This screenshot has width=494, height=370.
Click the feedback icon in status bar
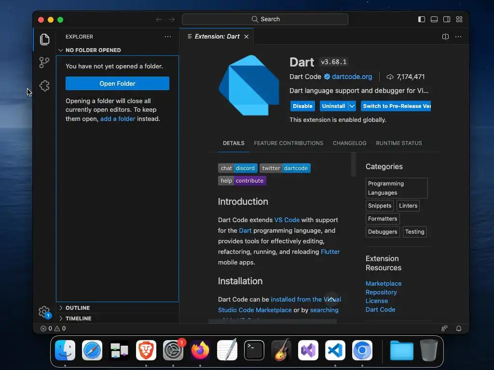click(444, 329)
